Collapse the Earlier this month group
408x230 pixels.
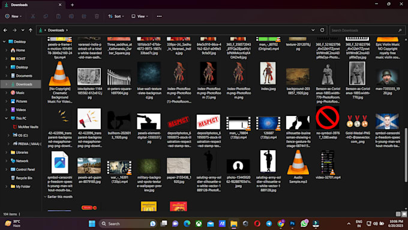[x=45, y=197]
